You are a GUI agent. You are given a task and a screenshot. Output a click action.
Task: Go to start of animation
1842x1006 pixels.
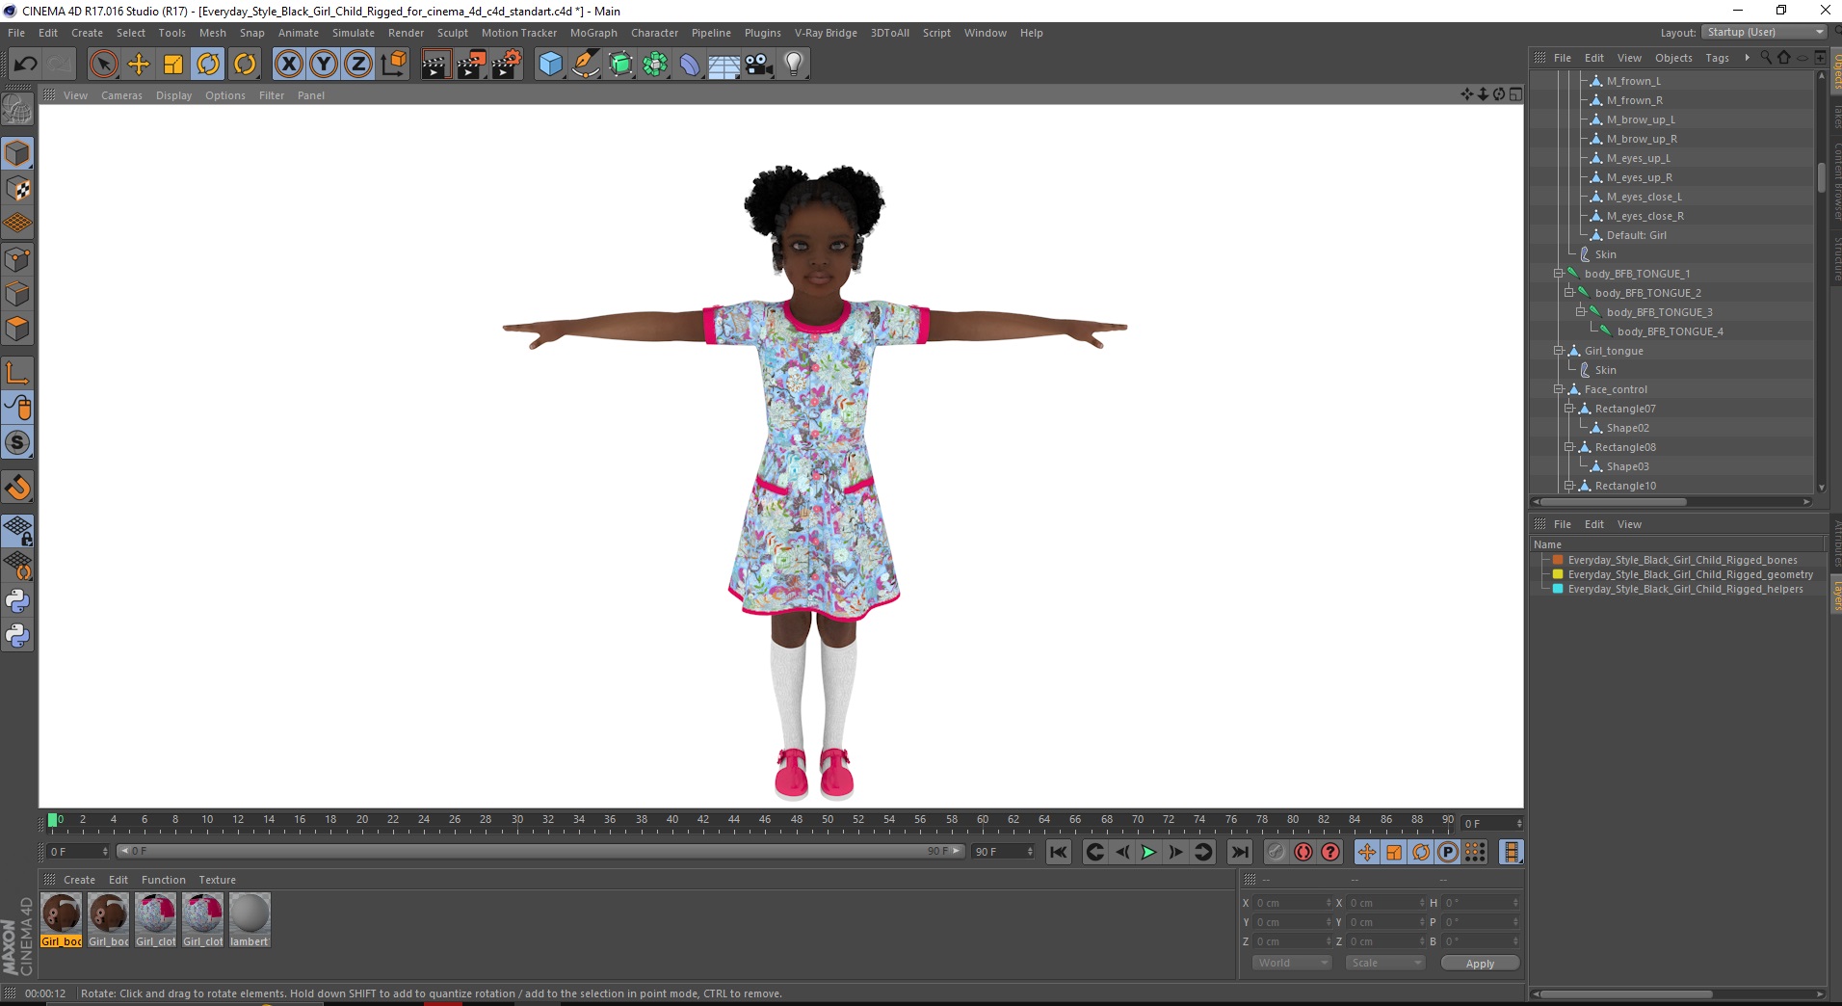pos(1059,852)
